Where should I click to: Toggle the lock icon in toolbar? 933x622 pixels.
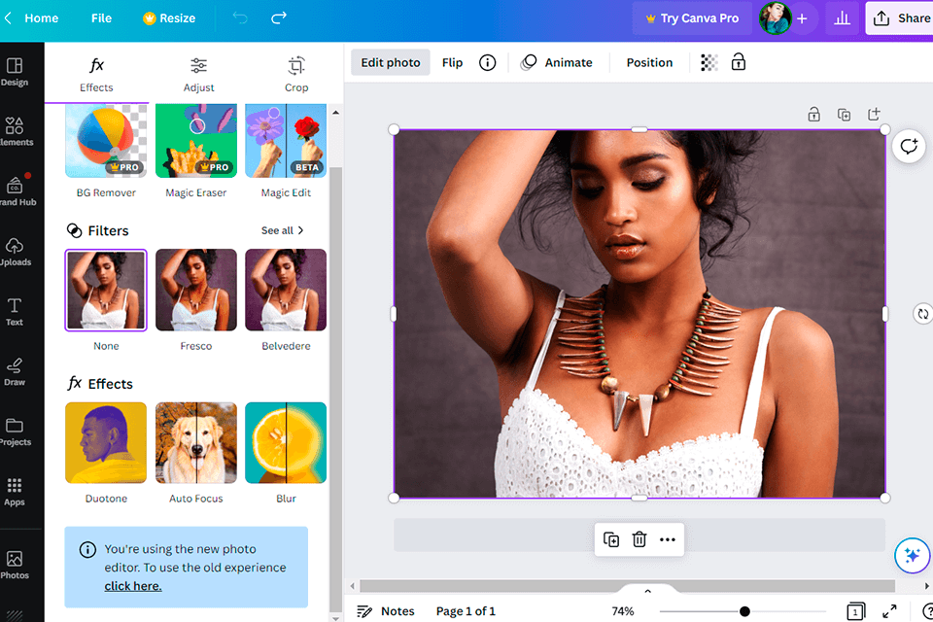[739, 62]
